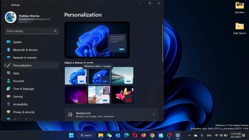Click the Background picture icon
Image resolution: width=249 pixels, height=140 pixels.
[x=70, y=114]
